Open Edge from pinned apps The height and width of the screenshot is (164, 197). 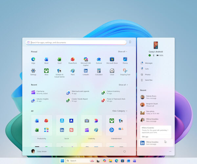coord(33,60)
